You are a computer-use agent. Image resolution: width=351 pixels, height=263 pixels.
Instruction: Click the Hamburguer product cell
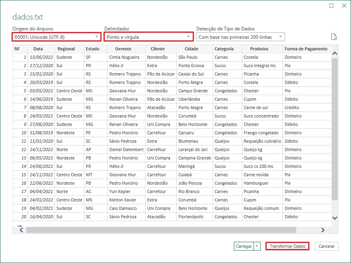click(x=262, y=183)
